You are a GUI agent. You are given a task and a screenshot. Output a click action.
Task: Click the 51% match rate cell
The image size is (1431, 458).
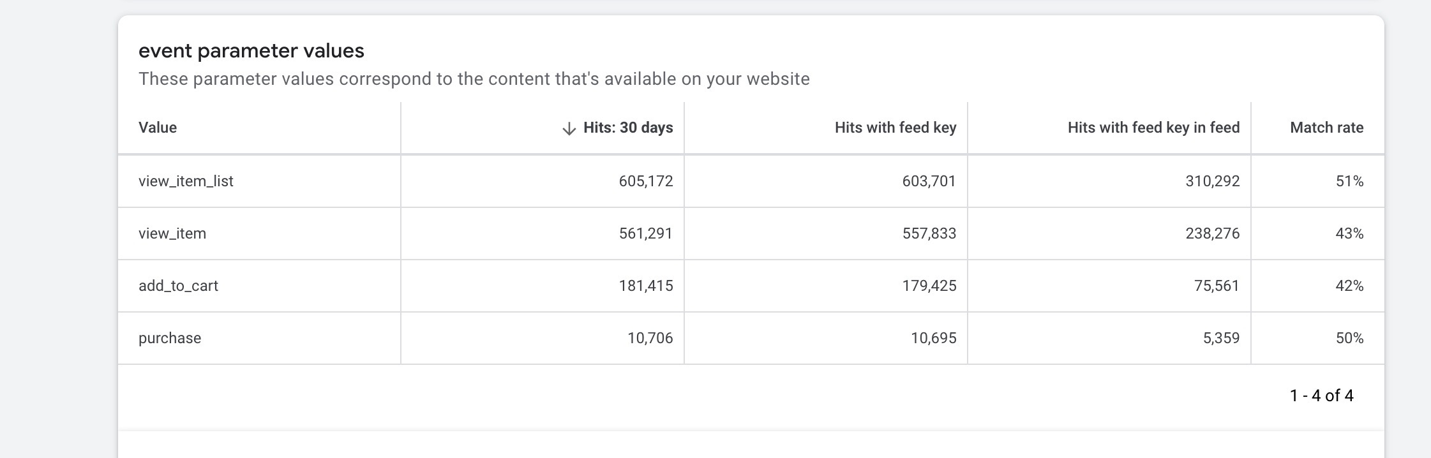point(1349,181)
